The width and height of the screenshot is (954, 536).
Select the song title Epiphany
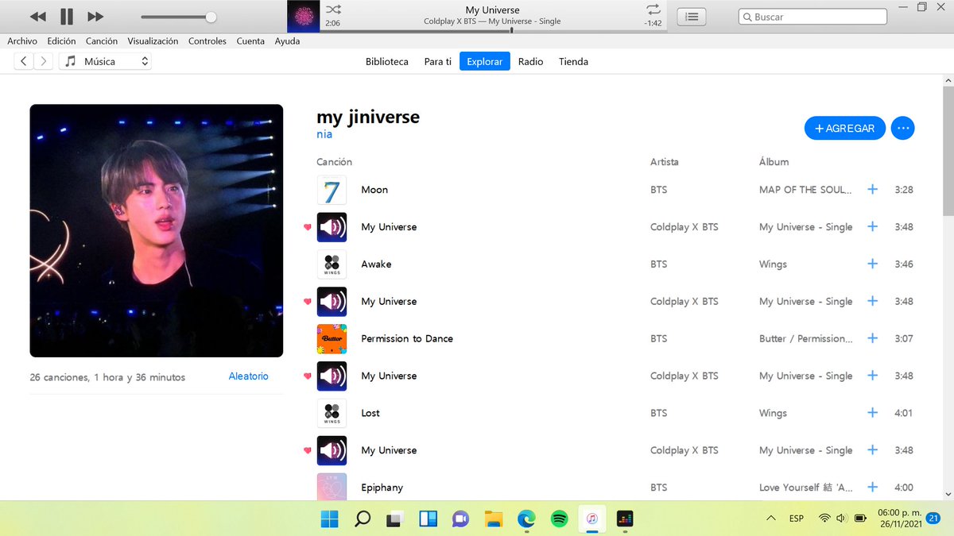click(382, 487)
